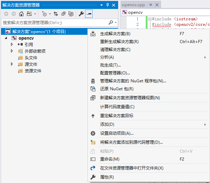The image size is (210, 183).
Task: Pin the opencv.cpp tab
Action: click(x=150, y=5)
